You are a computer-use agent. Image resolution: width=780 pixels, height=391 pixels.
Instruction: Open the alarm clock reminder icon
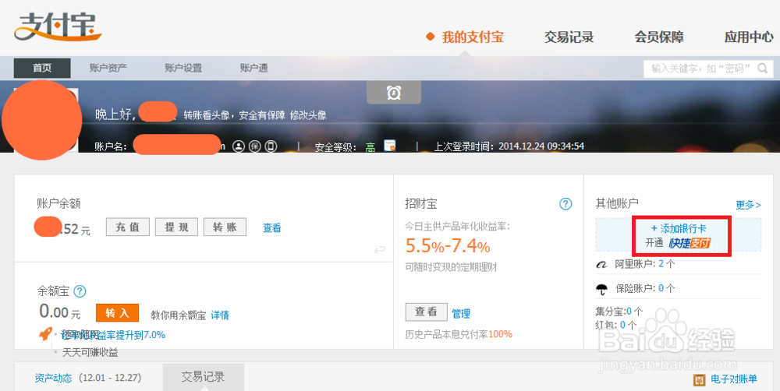click(394, 93)
